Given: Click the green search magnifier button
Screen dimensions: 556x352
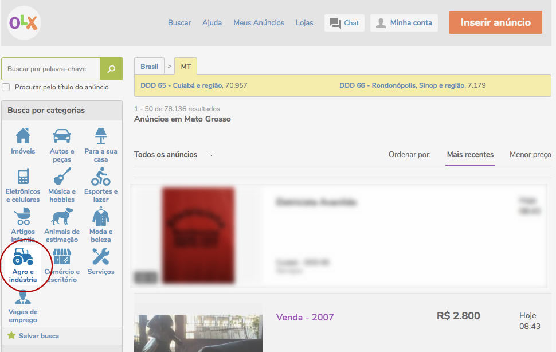Looking at the screenshot, I should [111, 69].
